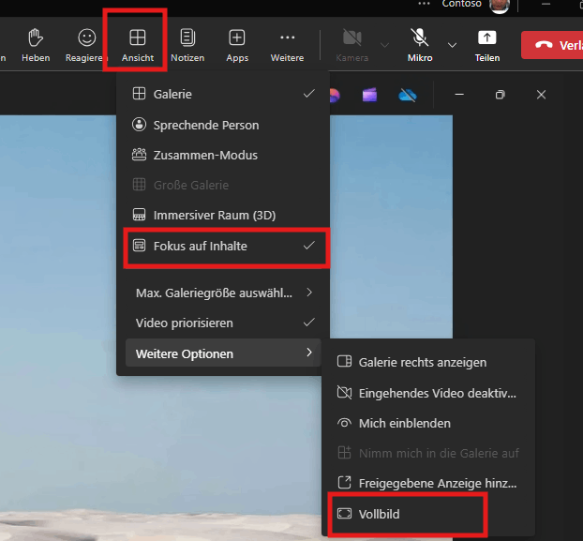Share content with the Teilen button

487,45
